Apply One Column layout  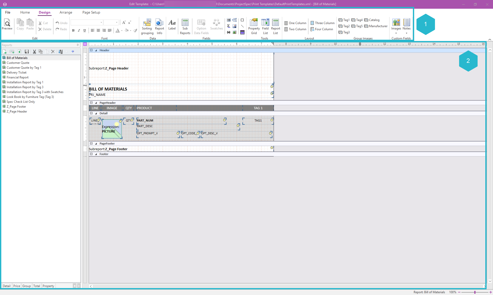(x=295, y=23)
